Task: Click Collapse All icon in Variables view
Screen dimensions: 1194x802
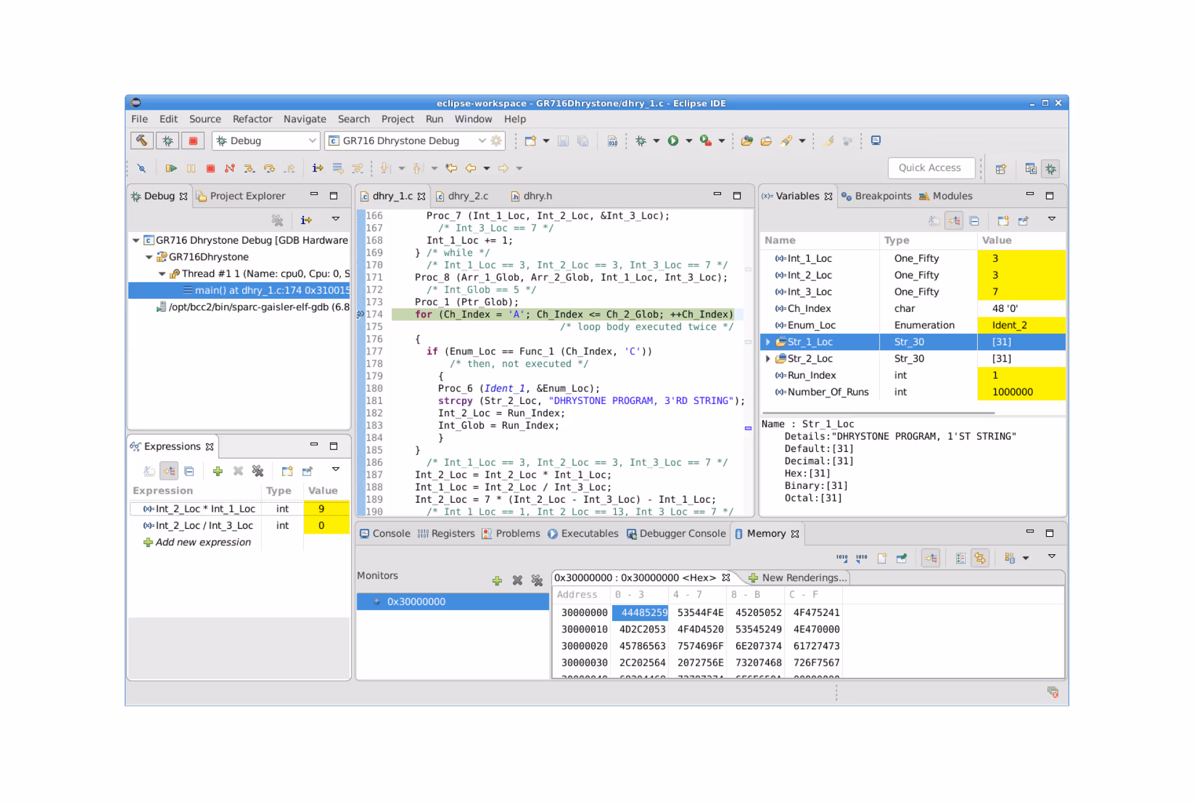Action: tap(974, 220)
